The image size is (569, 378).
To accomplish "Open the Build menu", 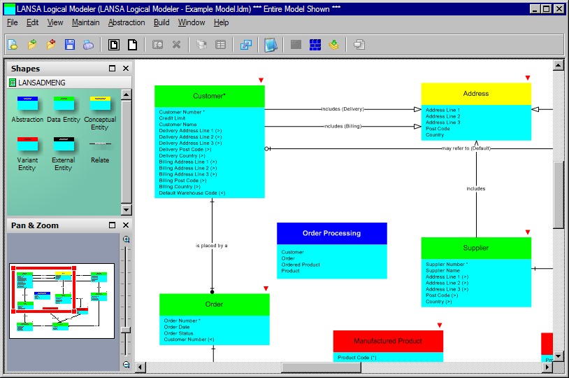I will (x=161, y=22).
